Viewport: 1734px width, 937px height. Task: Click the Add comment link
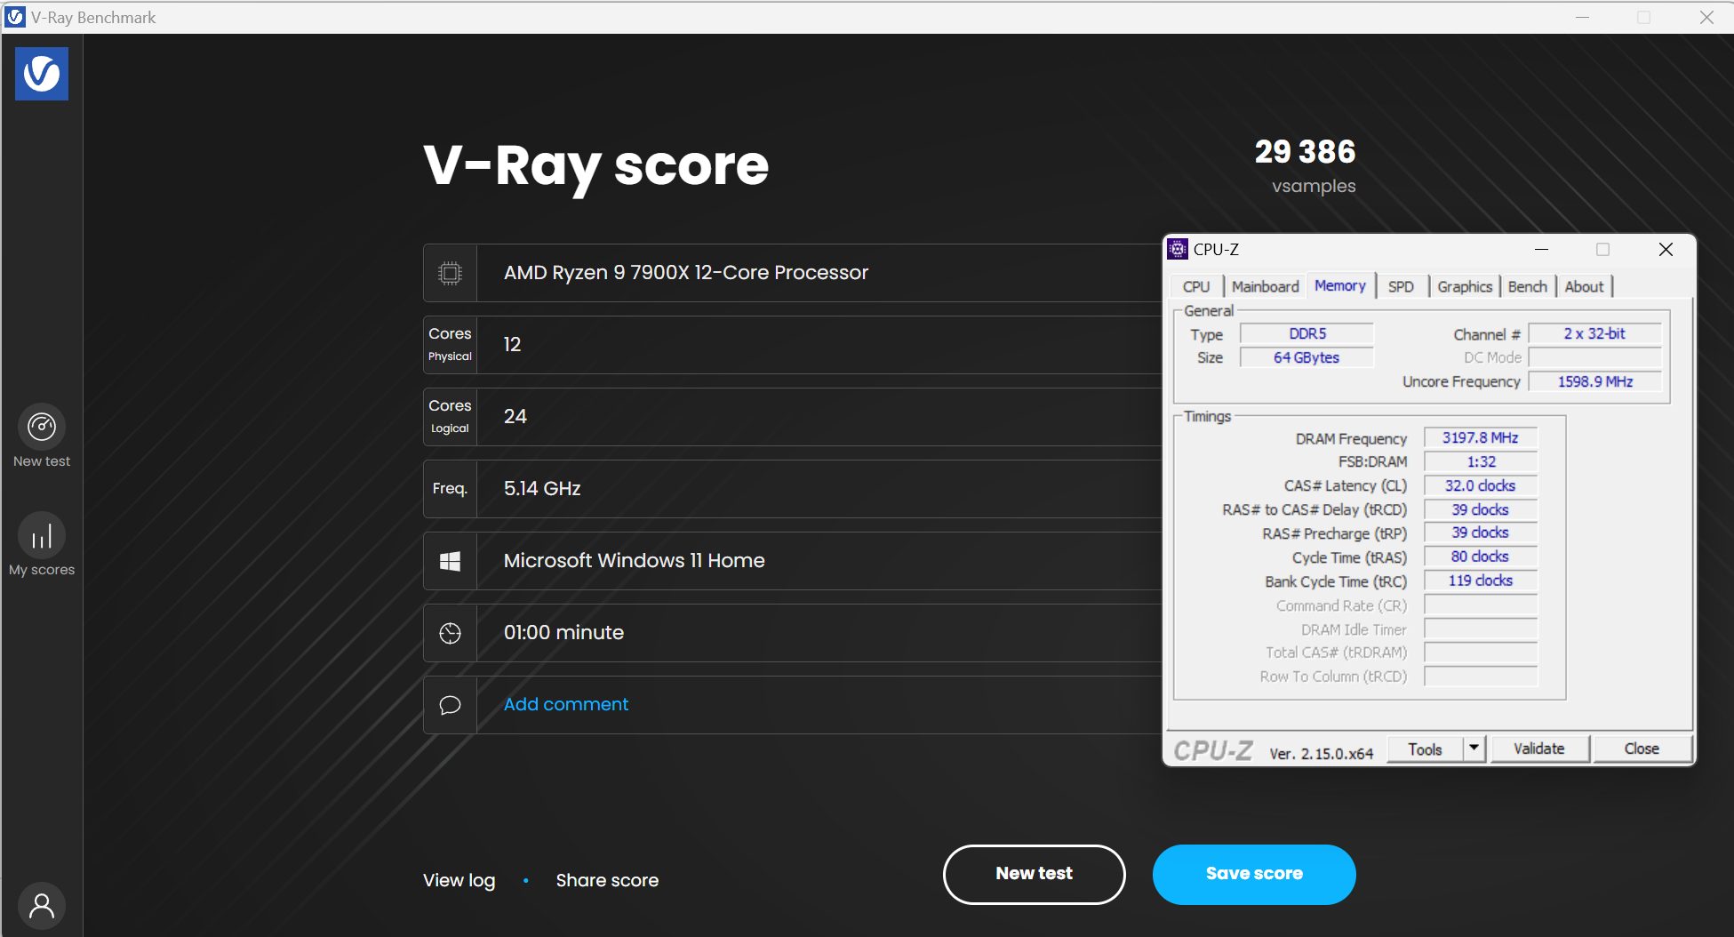pyautogui.click(x=566, y=704)
